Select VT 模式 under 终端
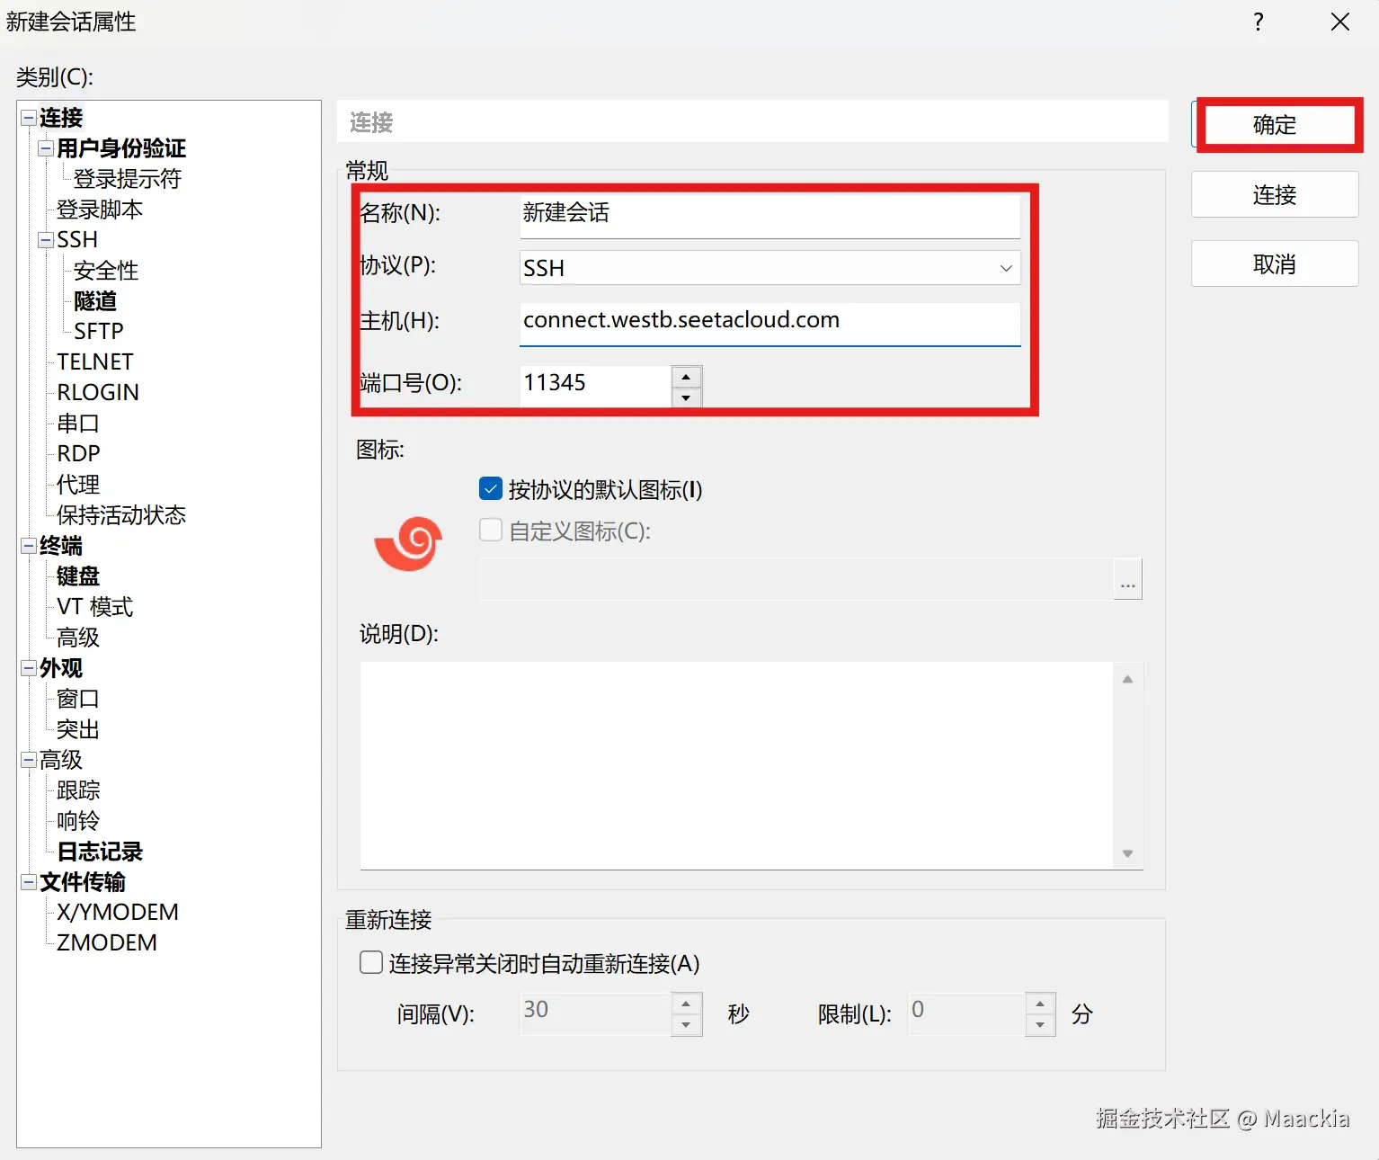Screen dimensions: 1379x1160 (94, 607)
